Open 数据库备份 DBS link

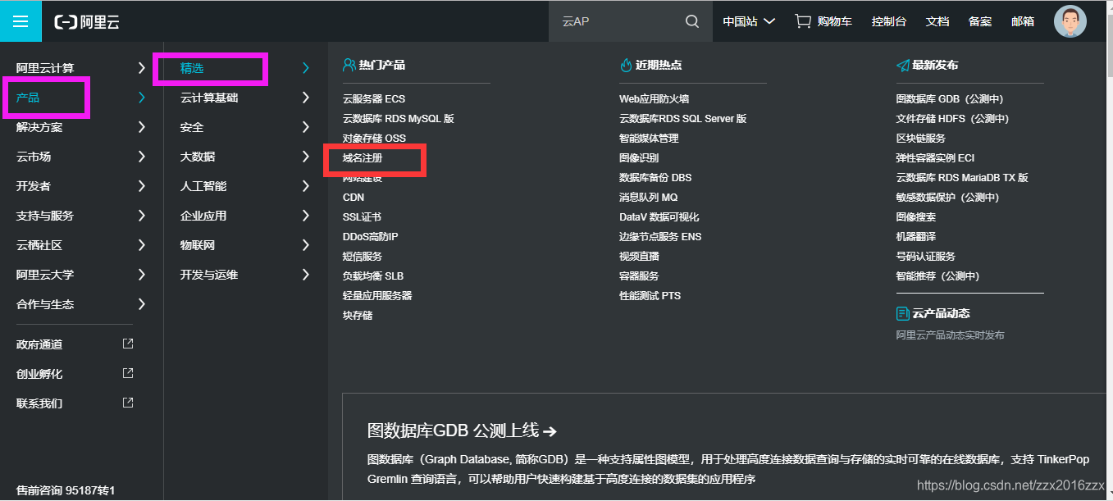point(655,178)
